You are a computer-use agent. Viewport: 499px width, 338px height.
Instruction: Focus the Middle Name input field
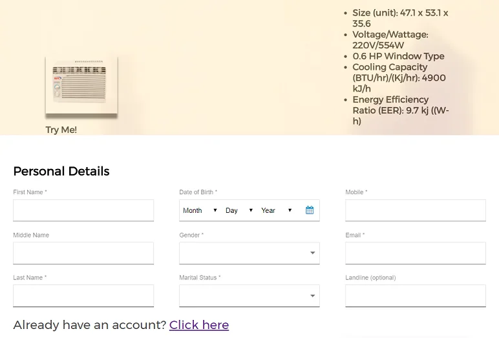pos(83,253)
